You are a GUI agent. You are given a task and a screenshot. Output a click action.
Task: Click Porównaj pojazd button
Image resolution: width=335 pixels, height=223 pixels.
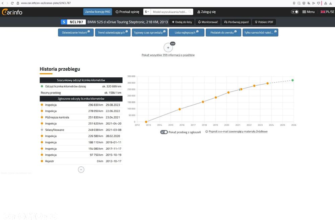coord(236,22)
